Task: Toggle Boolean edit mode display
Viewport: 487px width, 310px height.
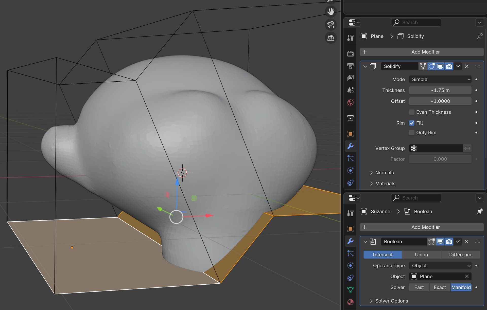Action: pyautogui.click(x=431, y=242)
